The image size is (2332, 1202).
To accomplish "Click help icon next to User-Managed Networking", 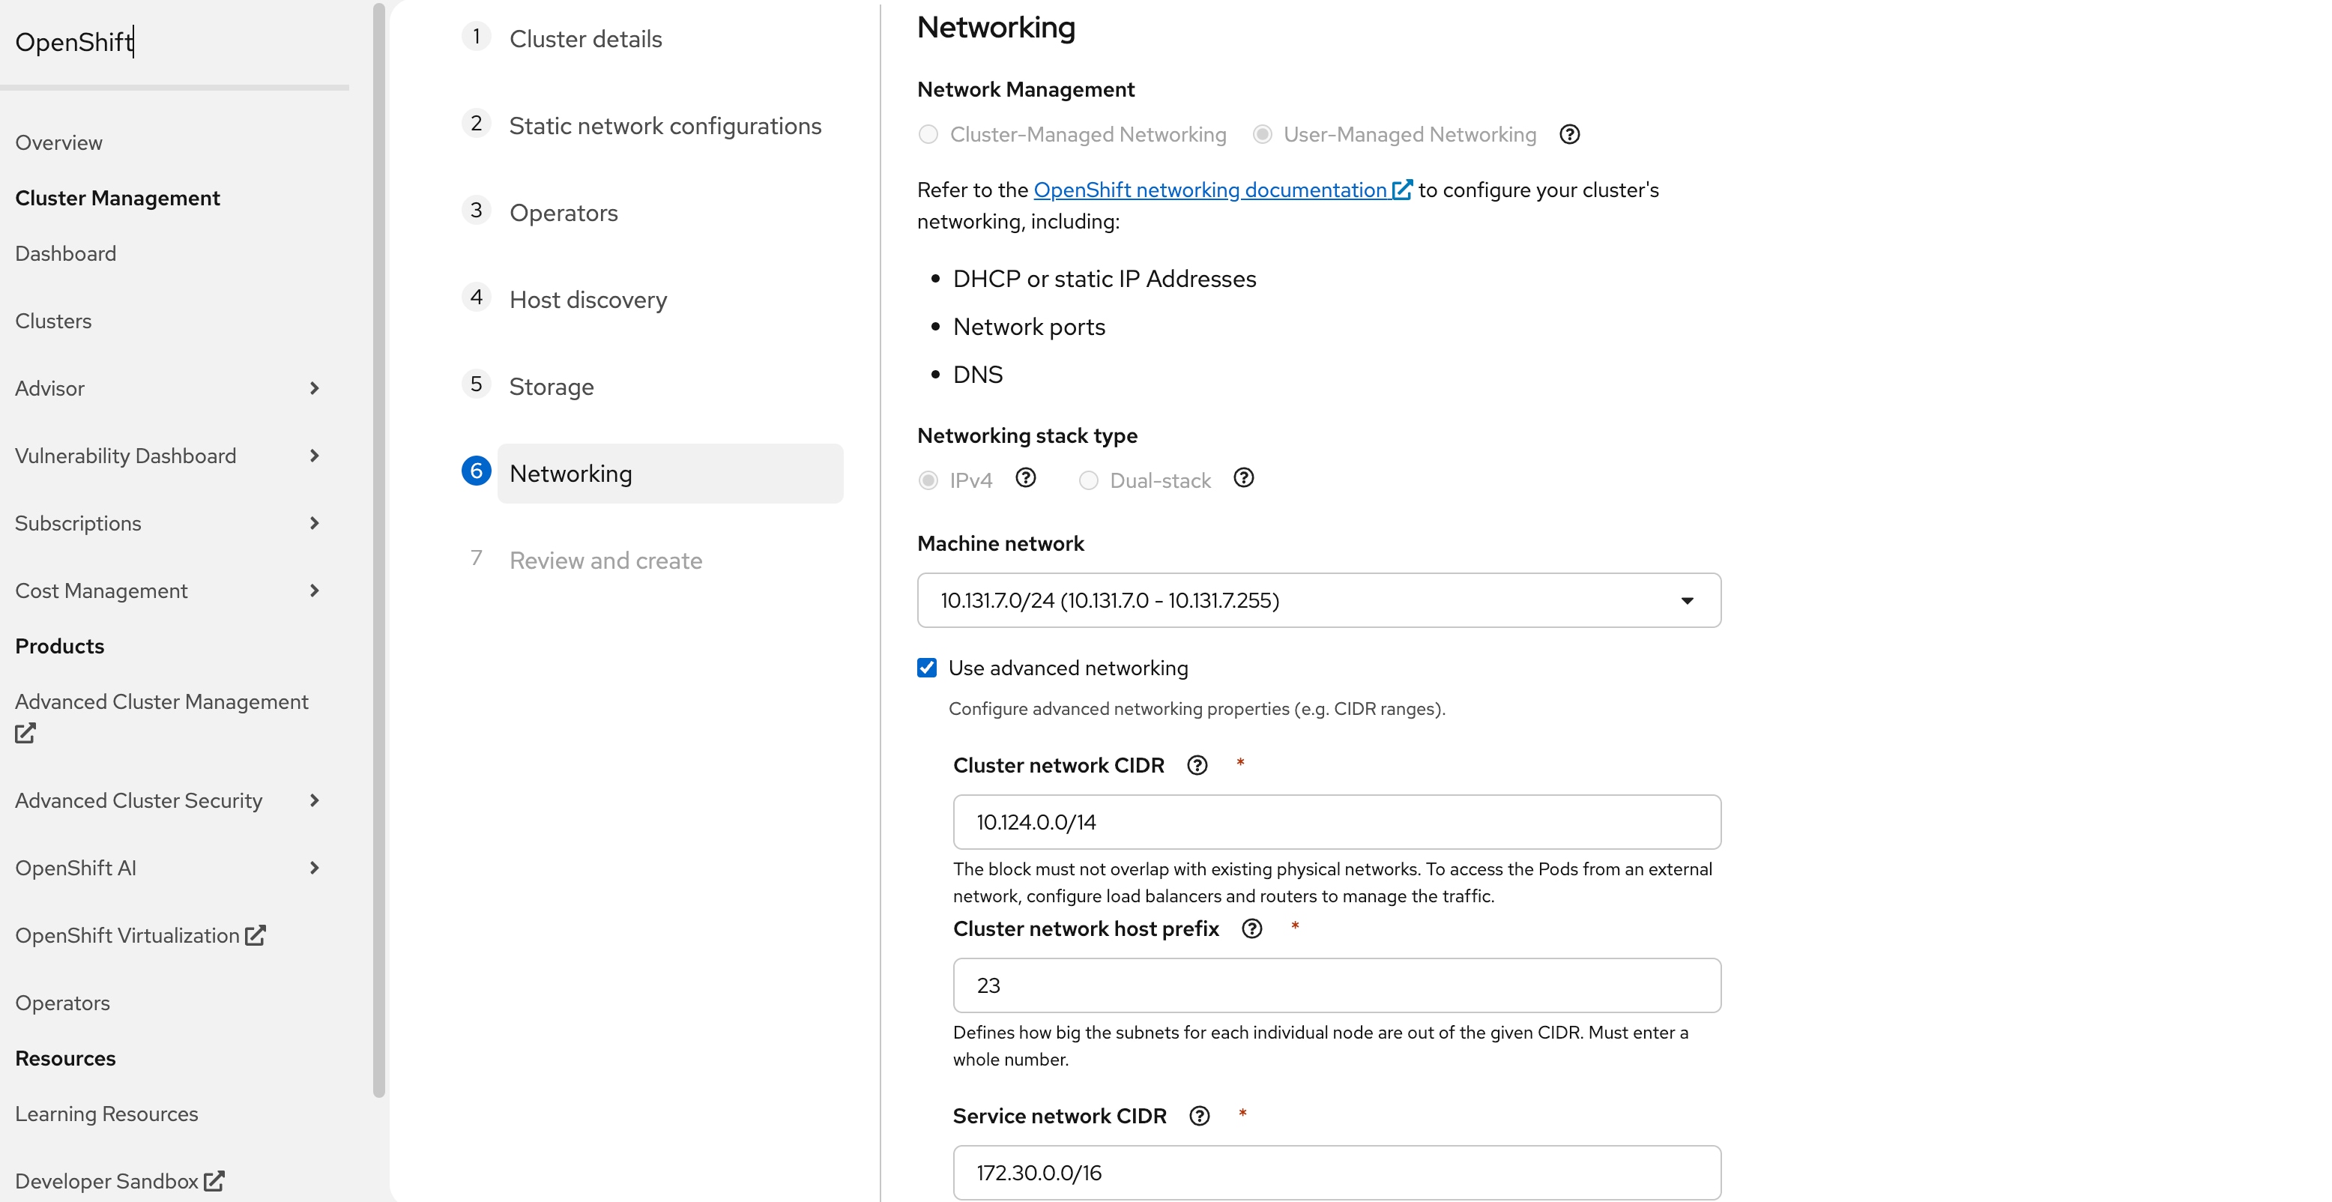I will click(x=1570, y=135).
